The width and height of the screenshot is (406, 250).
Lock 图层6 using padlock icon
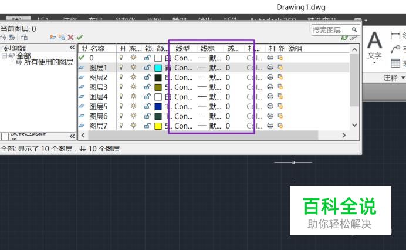[147, 116]
